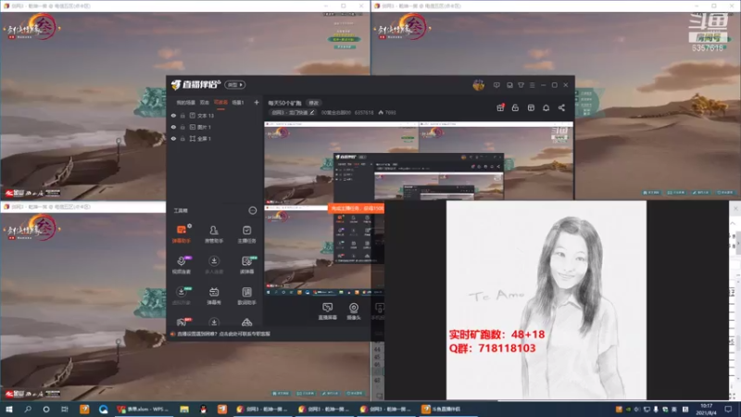Hide the 文本 13 layer using its eye icon

(x=173, y=115)
